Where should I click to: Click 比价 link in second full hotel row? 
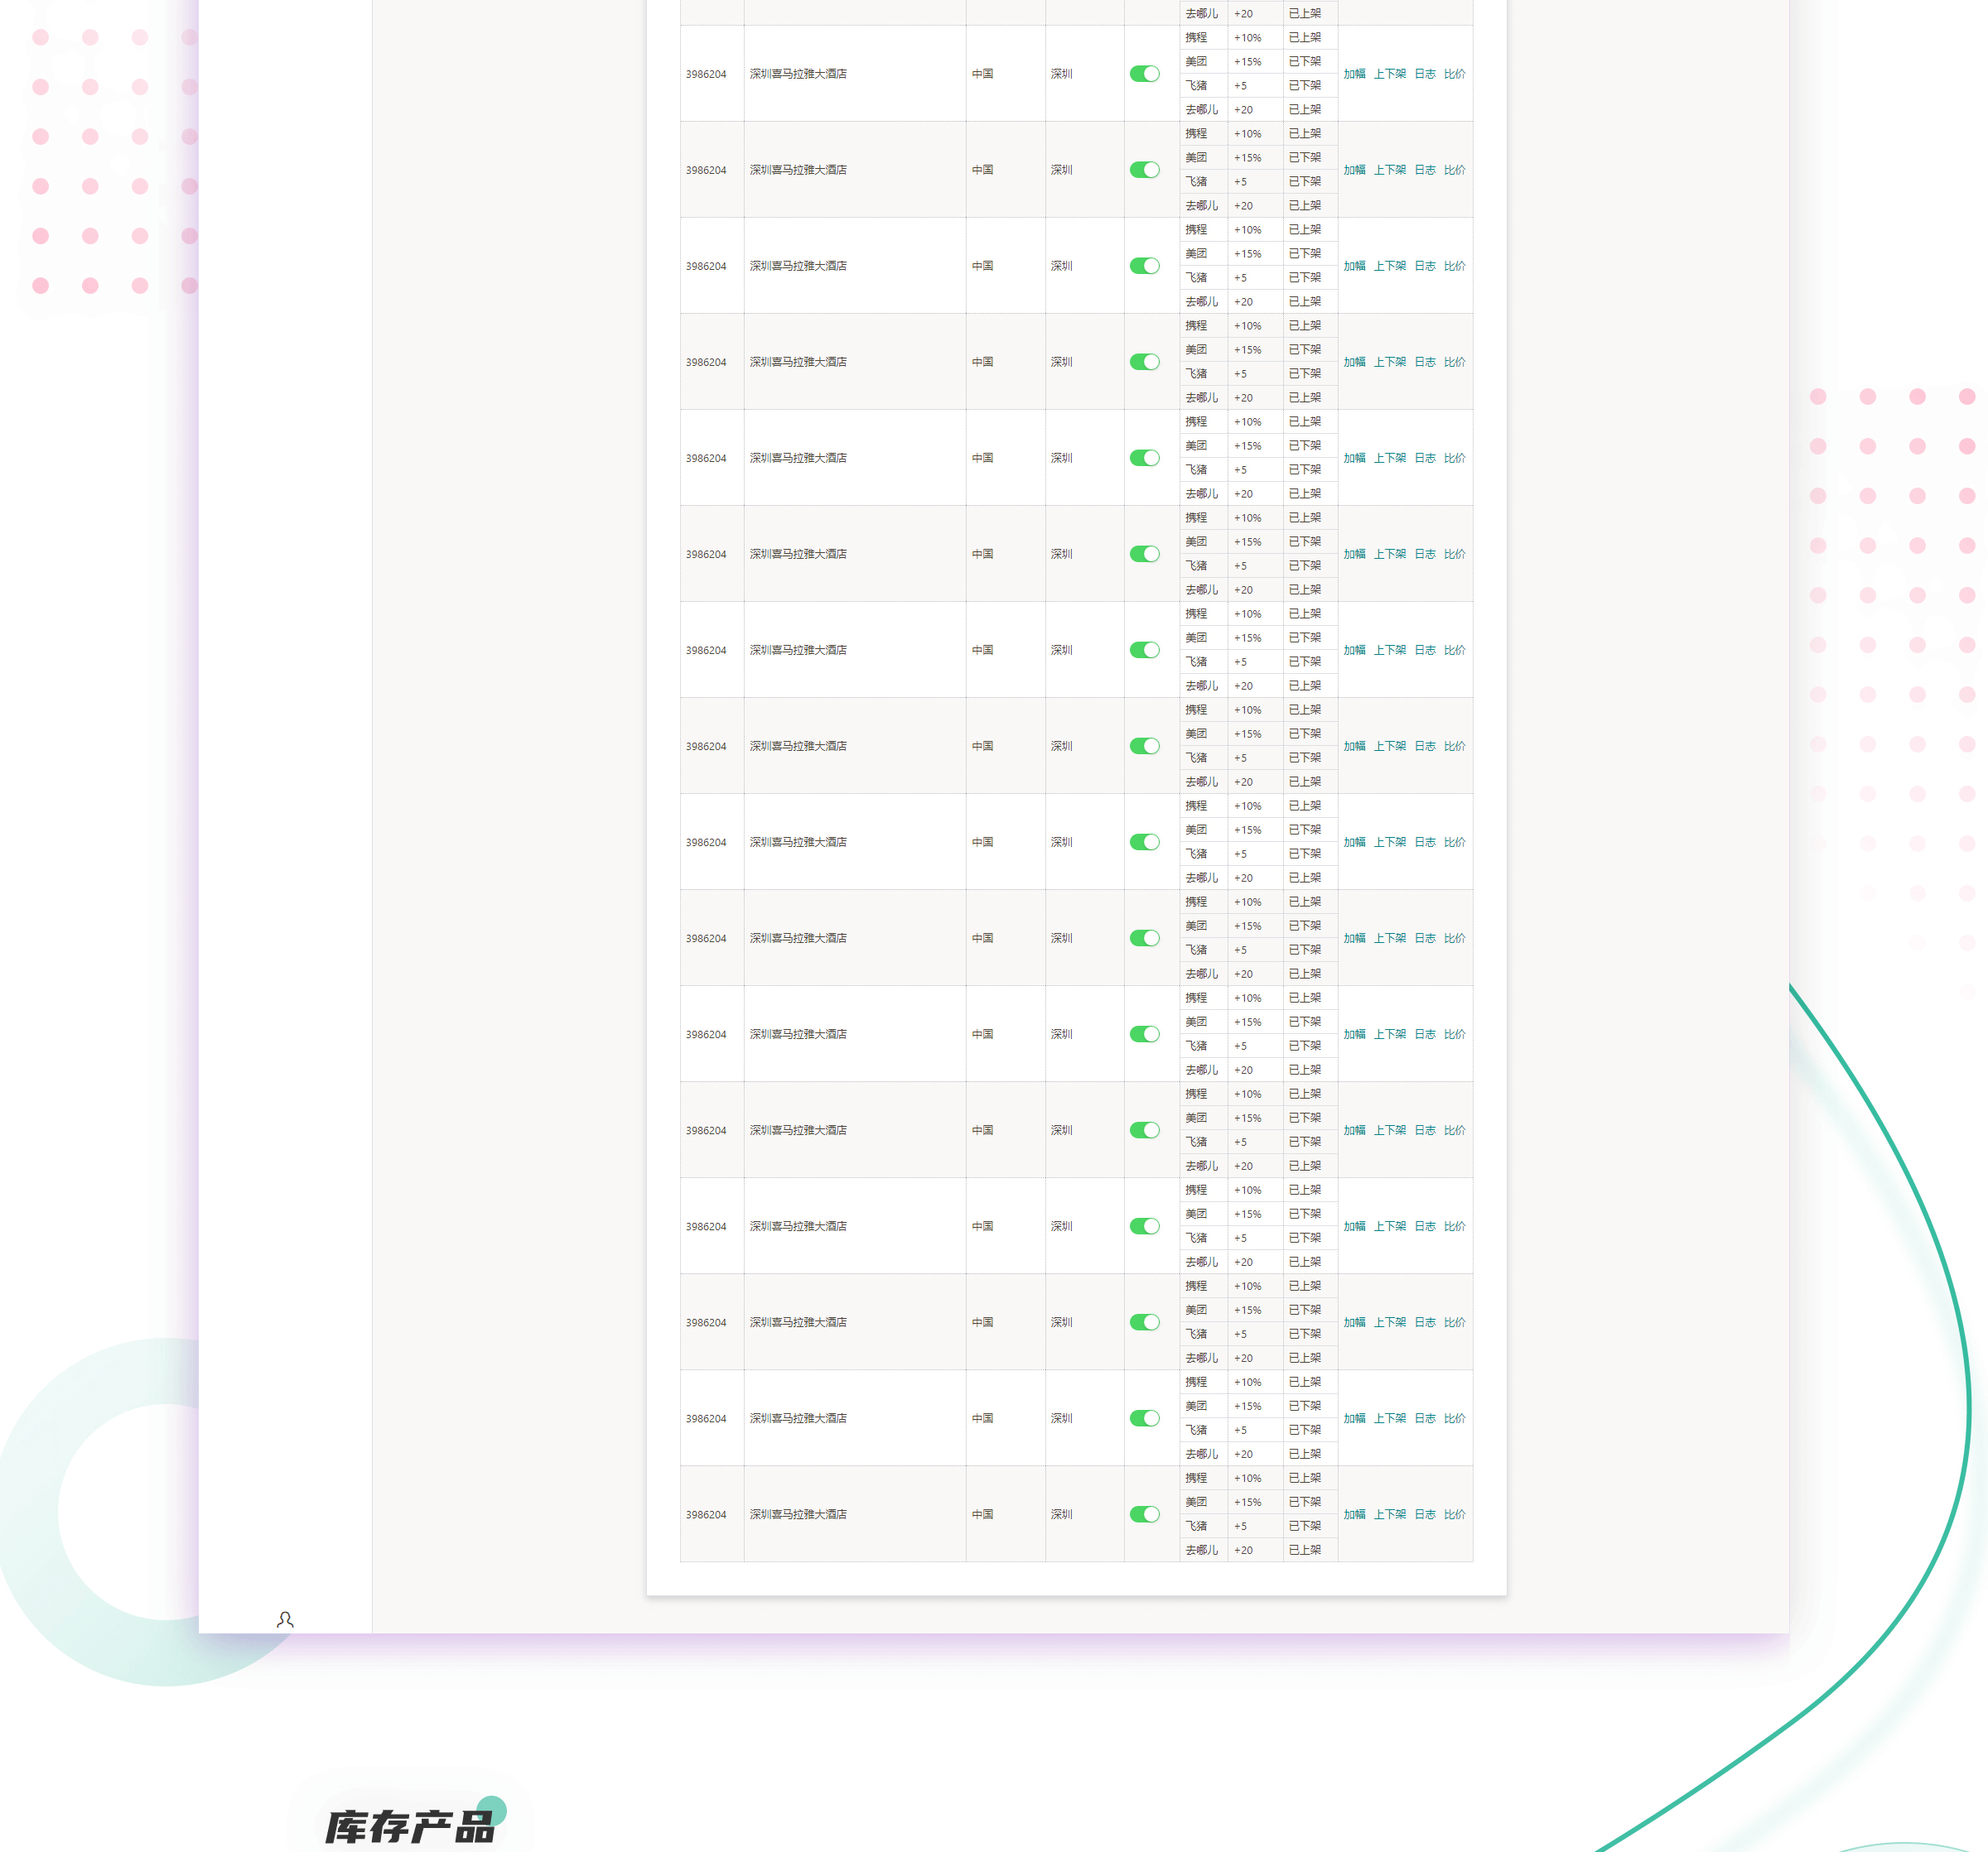click(1454, 170)
